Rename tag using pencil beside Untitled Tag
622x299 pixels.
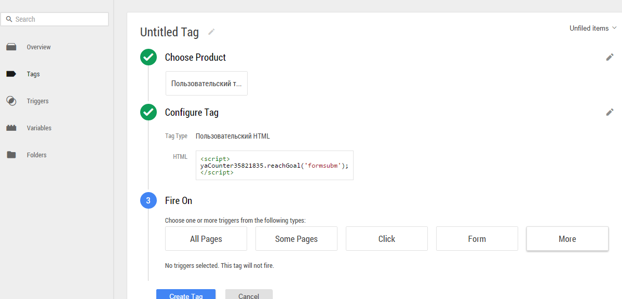(211, 32)
